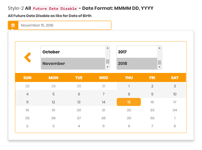Select November 7 in the calendar
This screenshot has width=202, height=150.
(x=104, y=94)
